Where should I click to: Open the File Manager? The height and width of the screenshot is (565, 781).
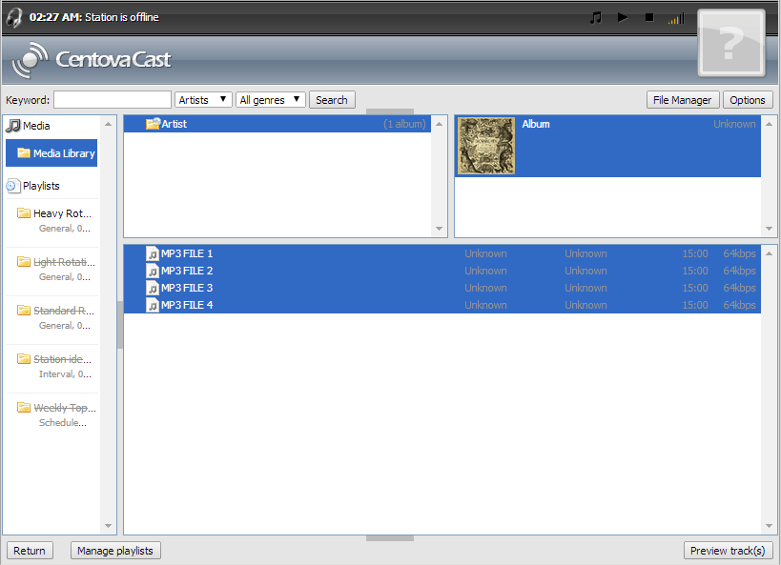click(683, 99)
